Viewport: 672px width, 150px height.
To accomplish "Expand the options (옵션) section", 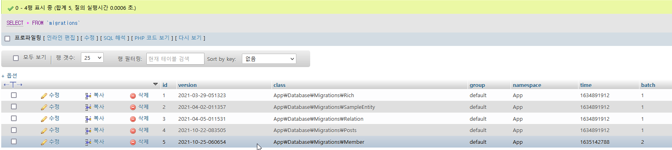I will click(x=9, y=76).
